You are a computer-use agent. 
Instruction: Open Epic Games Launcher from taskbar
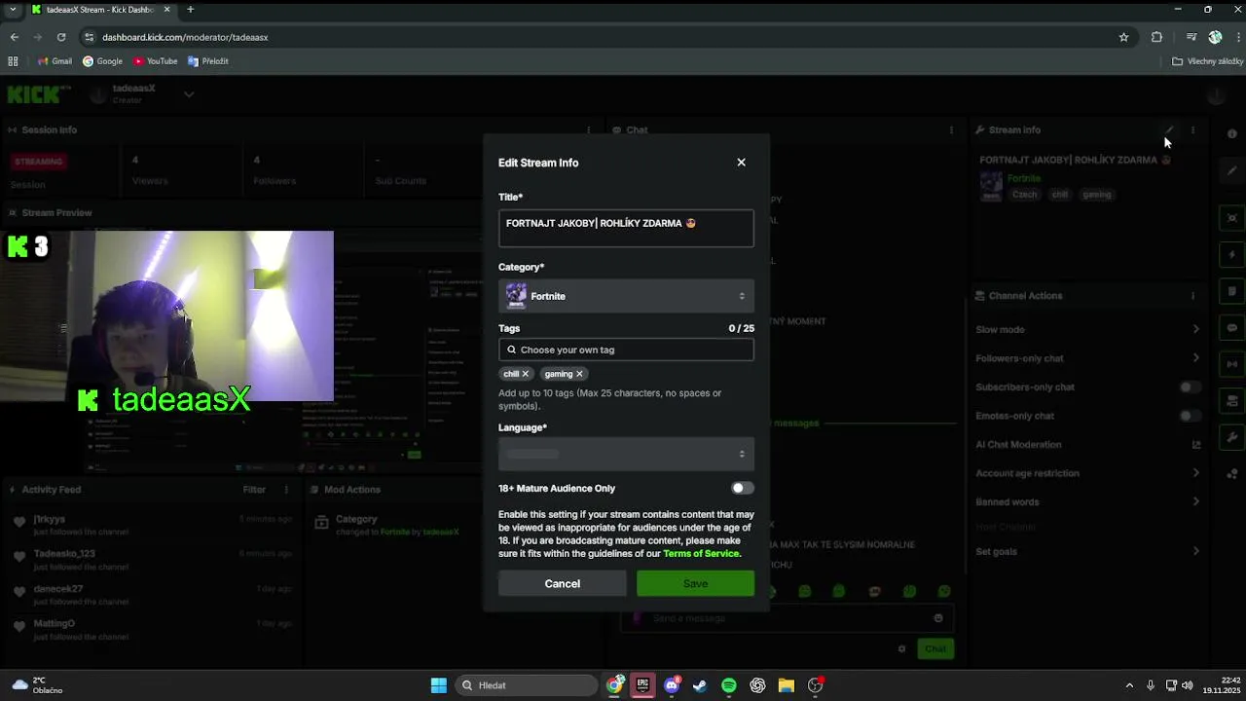(642, 685)
